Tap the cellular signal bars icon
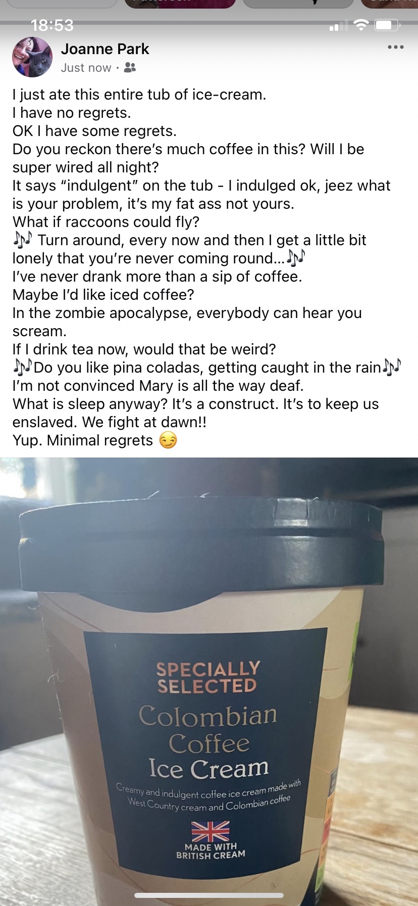 coord(338,25)
